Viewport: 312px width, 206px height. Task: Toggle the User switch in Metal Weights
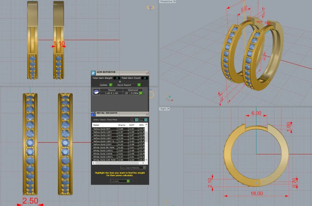(143, 120)
